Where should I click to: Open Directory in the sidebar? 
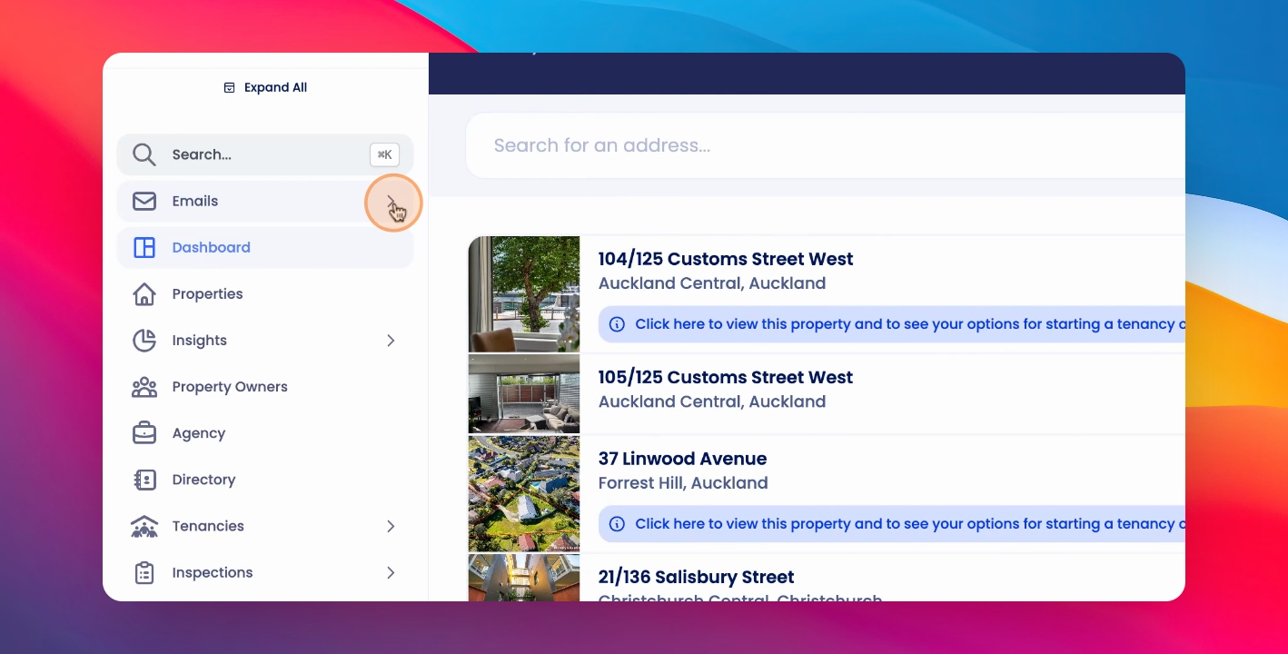click(265, 480)
